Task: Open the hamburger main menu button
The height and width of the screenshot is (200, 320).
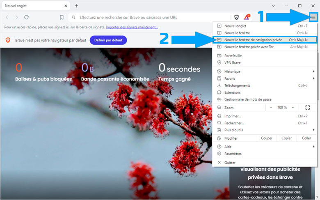Action: coord(313,17)
